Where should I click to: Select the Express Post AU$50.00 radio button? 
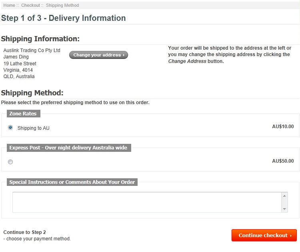click(10, 162)
